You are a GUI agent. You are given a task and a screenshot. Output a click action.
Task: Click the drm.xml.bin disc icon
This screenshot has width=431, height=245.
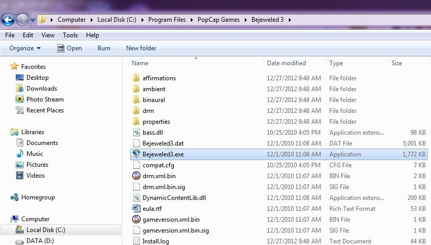(x=136, y=176)
